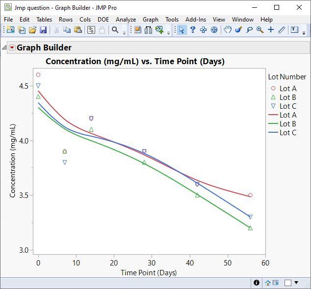Open the Cols menu
Viewport: 311px width, 289px height.
point(85,20)
